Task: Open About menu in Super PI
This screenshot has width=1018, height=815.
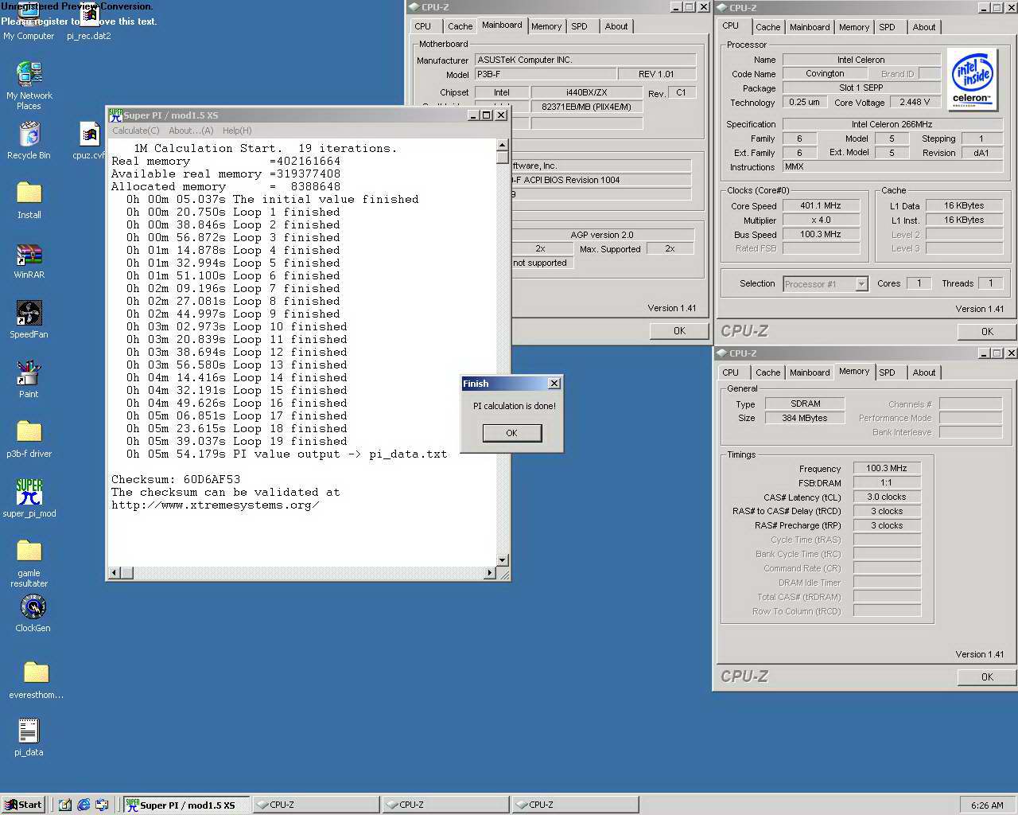Action: [x=191, y=131]
